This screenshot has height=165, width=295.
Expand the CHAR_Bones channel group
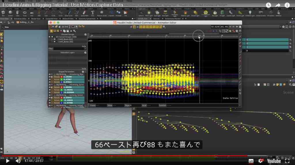tap(55, 41)
